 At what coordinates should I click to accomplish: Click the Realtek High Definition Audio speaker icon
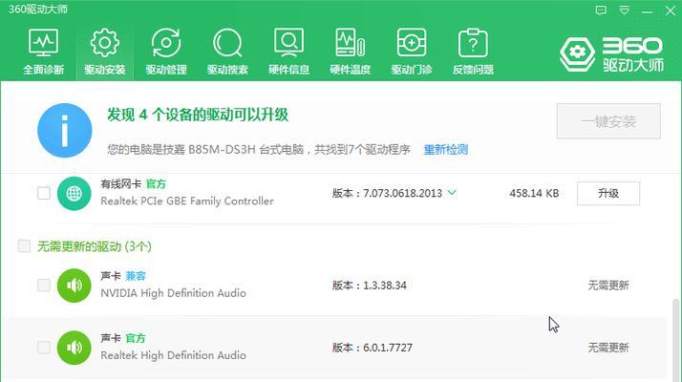(x=74, y=348)
